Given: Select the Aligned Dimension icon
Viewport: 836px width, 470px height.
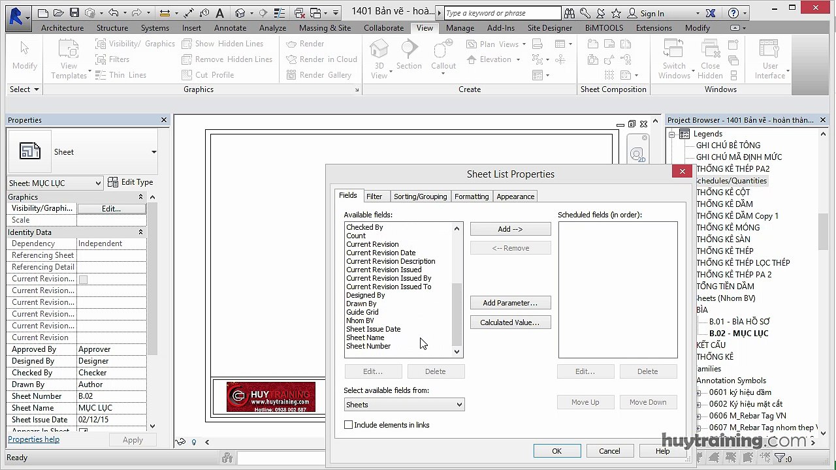Looking at the screenshot, I should [x=189, y=13].
